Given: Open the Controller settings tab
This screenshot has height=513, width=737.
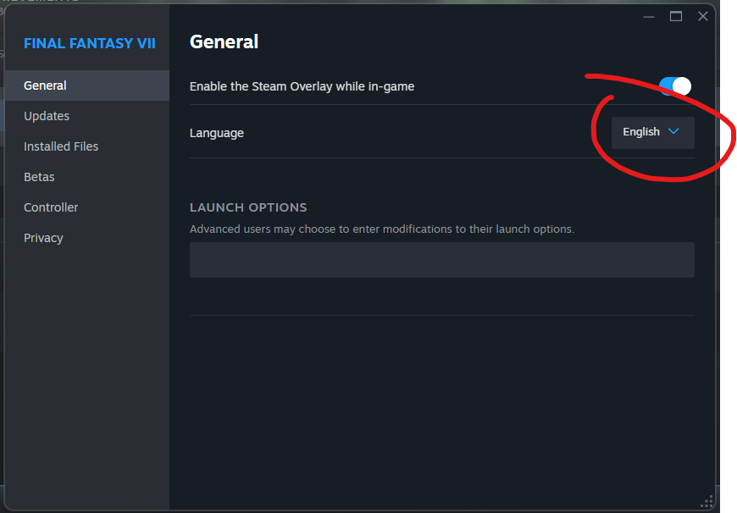Looking at the screenshot, I should (x=87, y=207).
